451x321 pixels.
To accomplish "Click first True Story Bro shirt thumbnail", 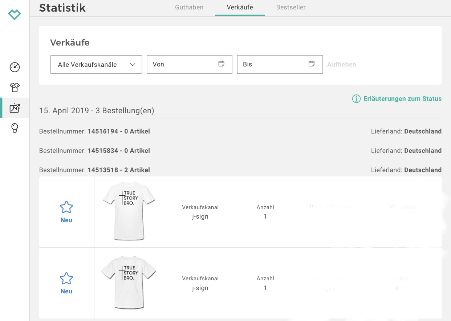I will pos(129,211).
